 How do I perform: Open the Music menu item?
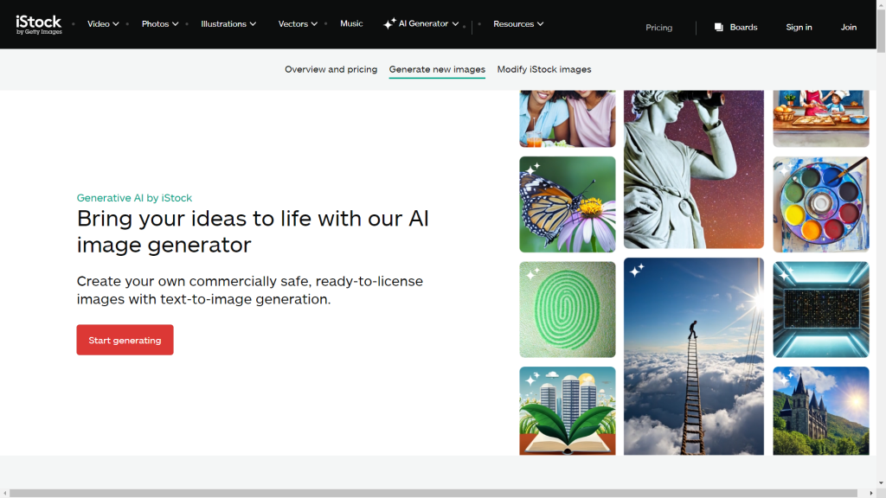351,24
